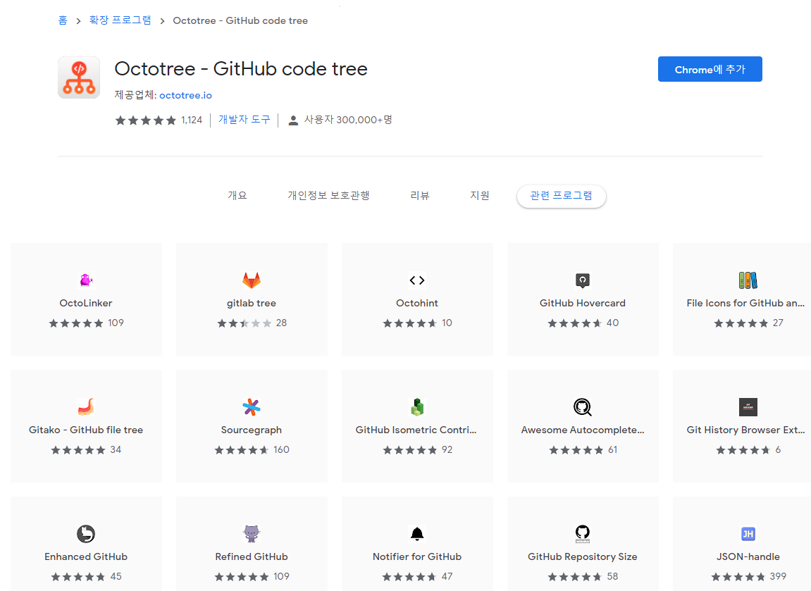
Task: Open the JSON-handle JH icon
Action: click(x=748, y=534)
